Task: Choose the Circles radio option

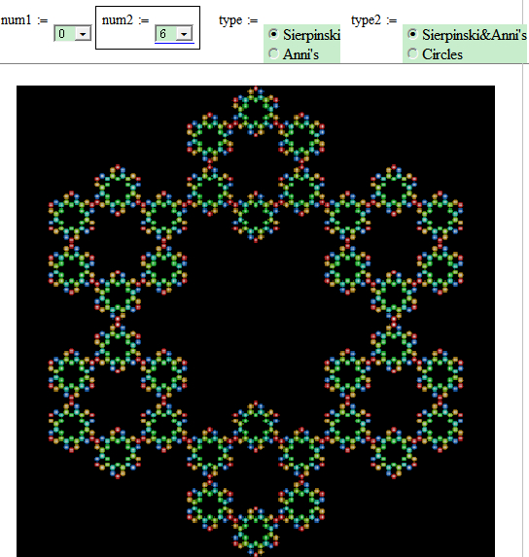Action: tap(412, 53)
